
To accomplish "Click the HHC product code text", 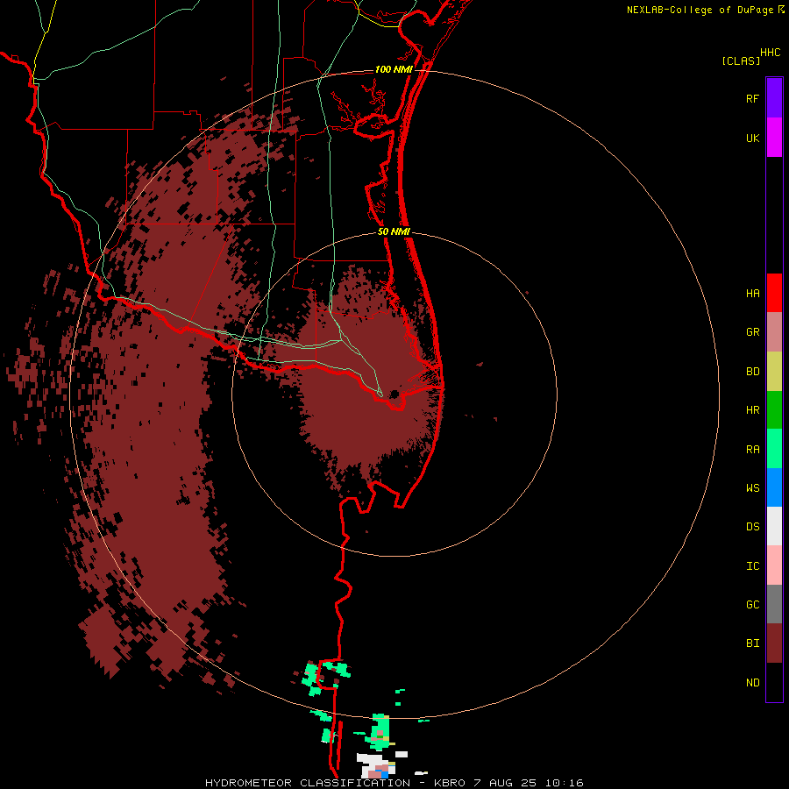I will coord(771,53).
